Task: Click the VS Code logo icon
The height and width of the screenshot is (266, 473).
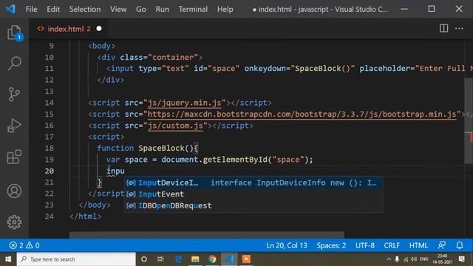Action: click(10, 9)
